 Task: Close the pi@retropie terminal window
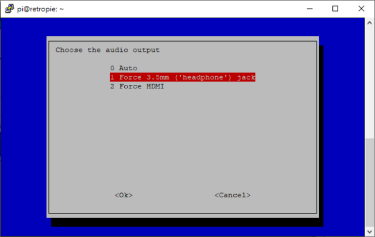click(x=362, y=9)
